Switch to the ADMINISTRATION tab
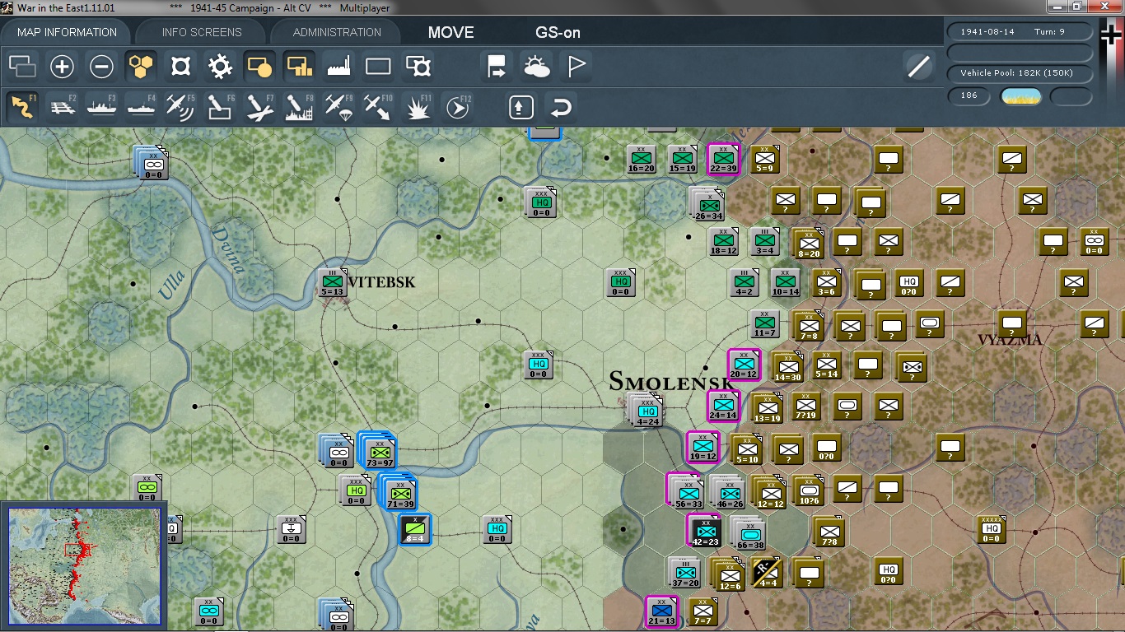The height and width of the screenshot is (632, 1125). pos(337,32)
